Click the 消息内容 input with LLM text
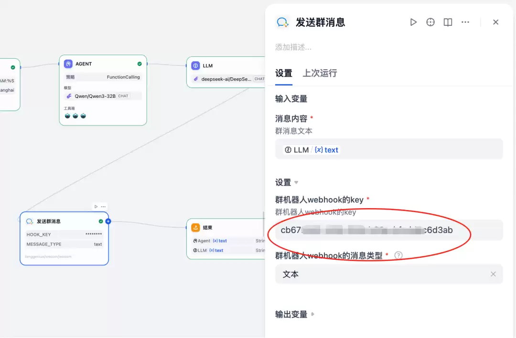This screenshot has height=338, width=516. (389, 149)
